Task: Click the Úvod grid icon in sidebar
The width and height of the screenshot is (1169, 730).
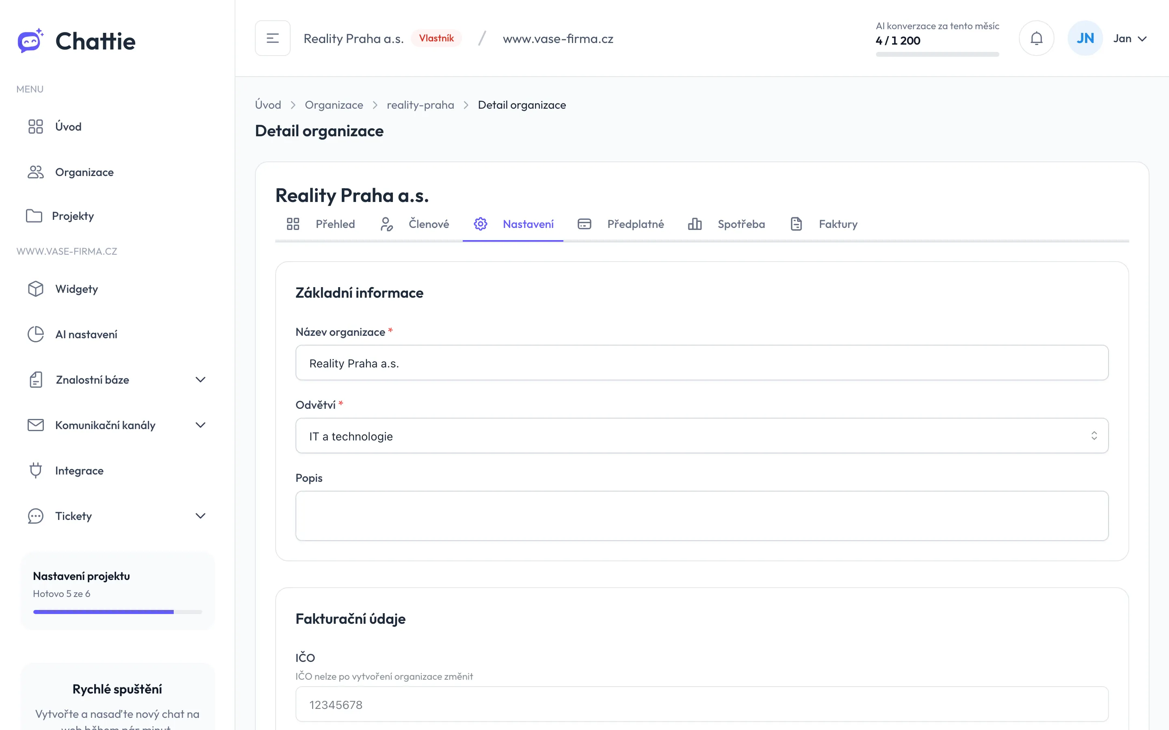Action: (35, 127)
